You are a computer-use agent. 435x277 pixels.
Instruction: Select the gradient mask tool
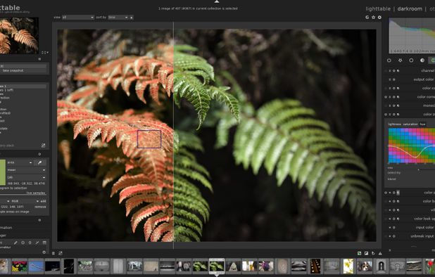point(44,243)
